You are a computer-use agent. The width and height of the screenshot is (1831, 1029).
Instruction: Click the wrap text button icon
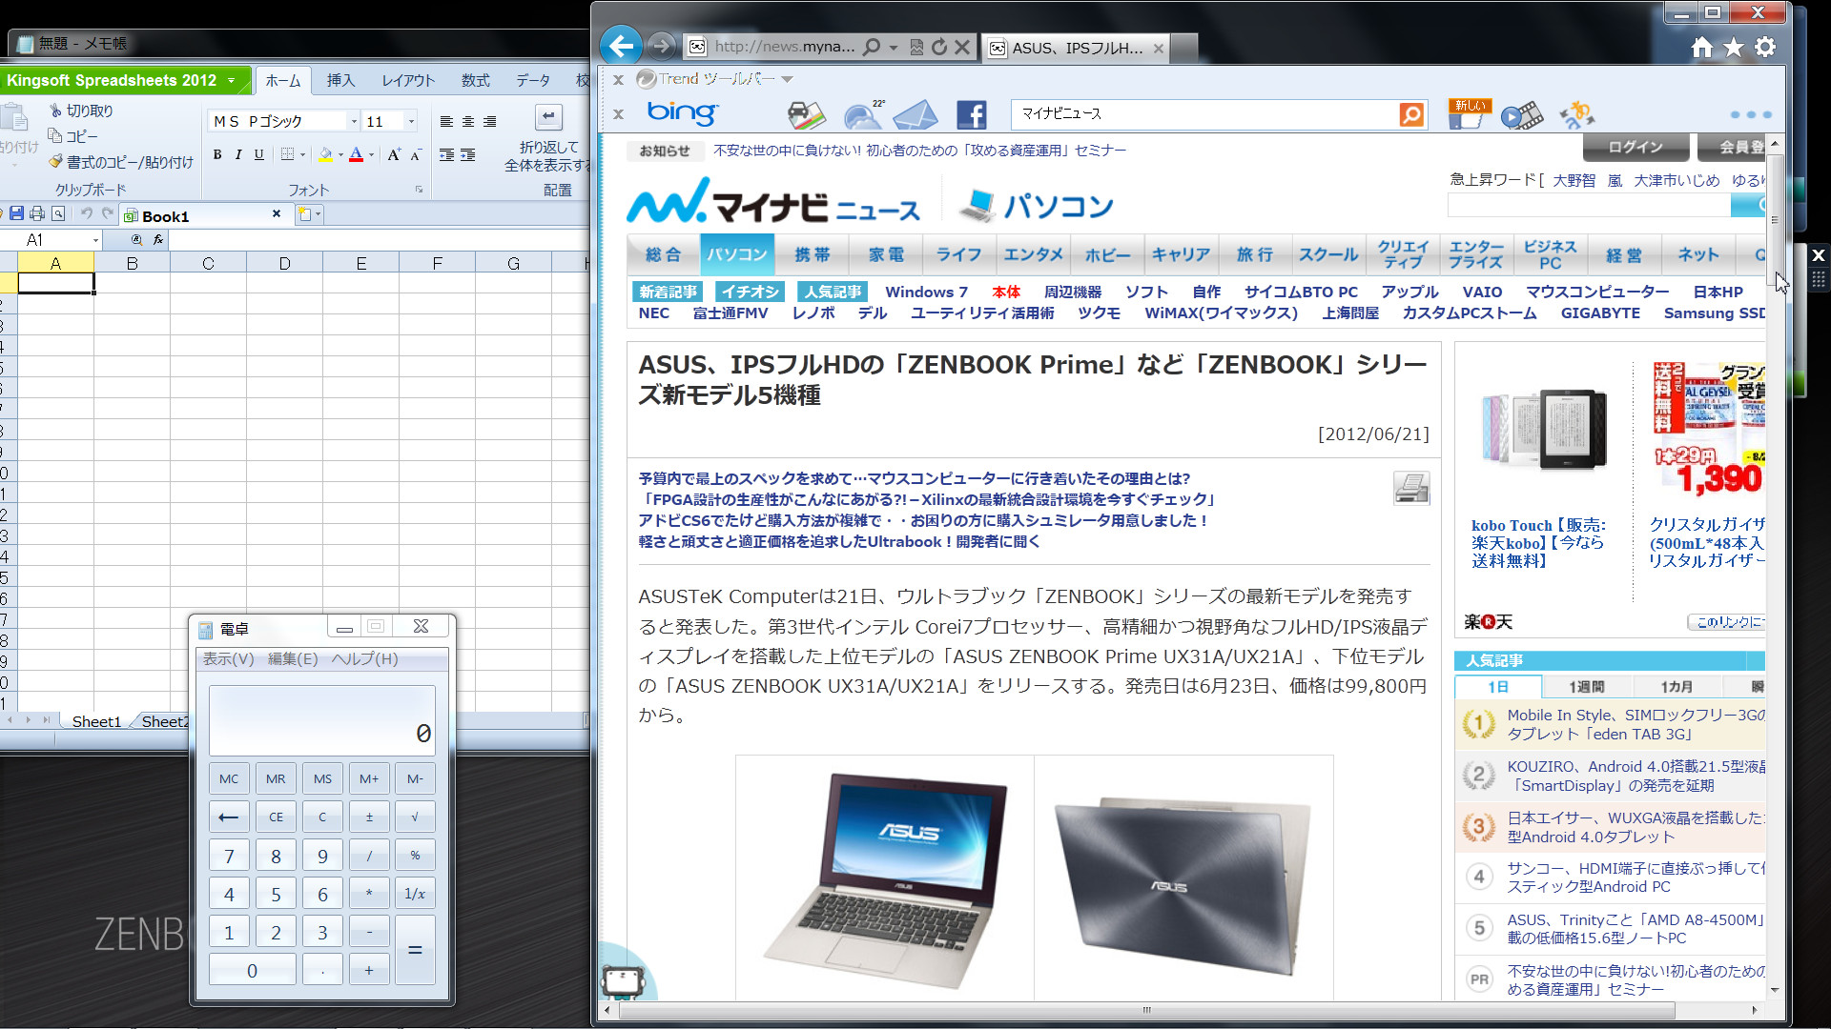[548, 117]
